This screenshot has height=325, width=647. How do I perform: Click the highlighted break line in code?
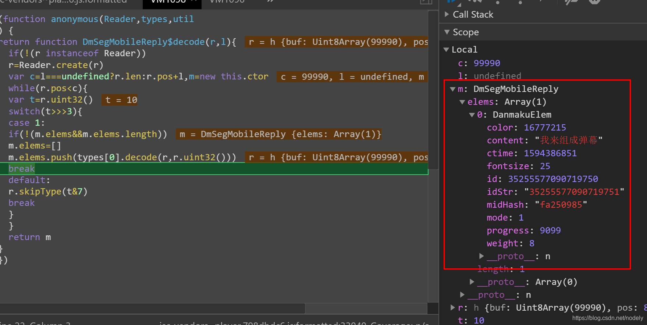(x=214, y=169)
